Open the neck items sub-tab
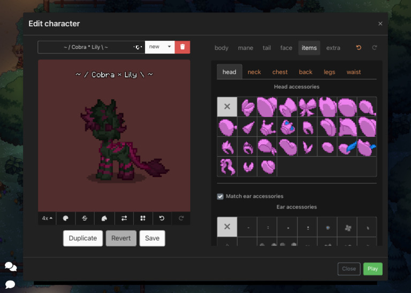The width and height of the screenshot is (411, 293). [x=254, y=72]
